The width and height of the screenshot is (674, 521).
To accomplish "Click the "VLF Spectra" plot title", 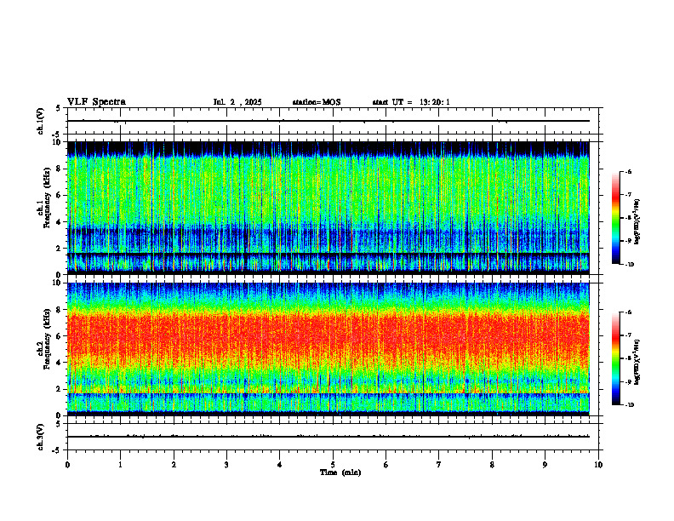I will click(x=96, y=102).
